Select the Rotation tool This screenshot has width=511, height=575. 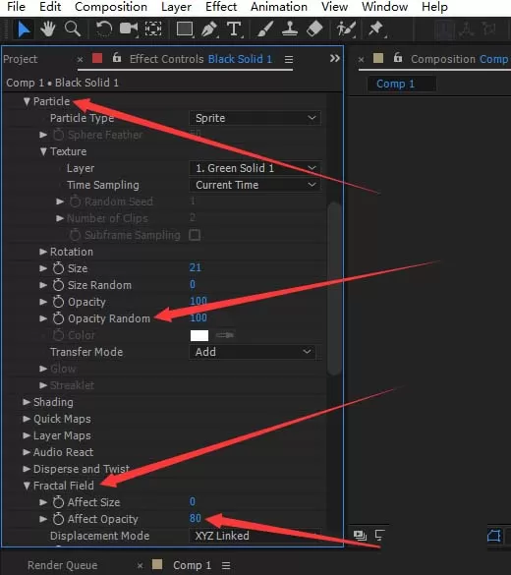point(104,29)
